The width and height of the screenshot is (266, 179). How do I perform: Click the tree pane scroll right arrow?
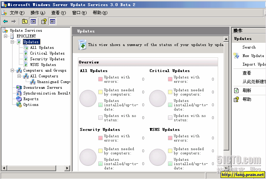point(67,168)
